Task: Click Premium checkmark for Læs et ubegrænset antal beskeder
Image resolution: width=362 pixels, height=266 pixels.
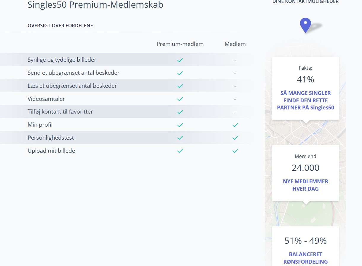Action: (180, 86)
